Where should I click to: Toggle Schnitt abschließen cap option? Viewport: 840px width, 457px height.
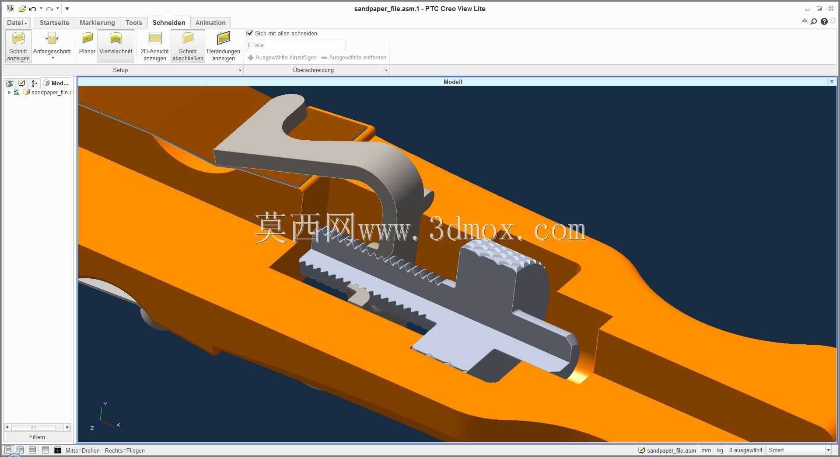(x=188, y=46)
